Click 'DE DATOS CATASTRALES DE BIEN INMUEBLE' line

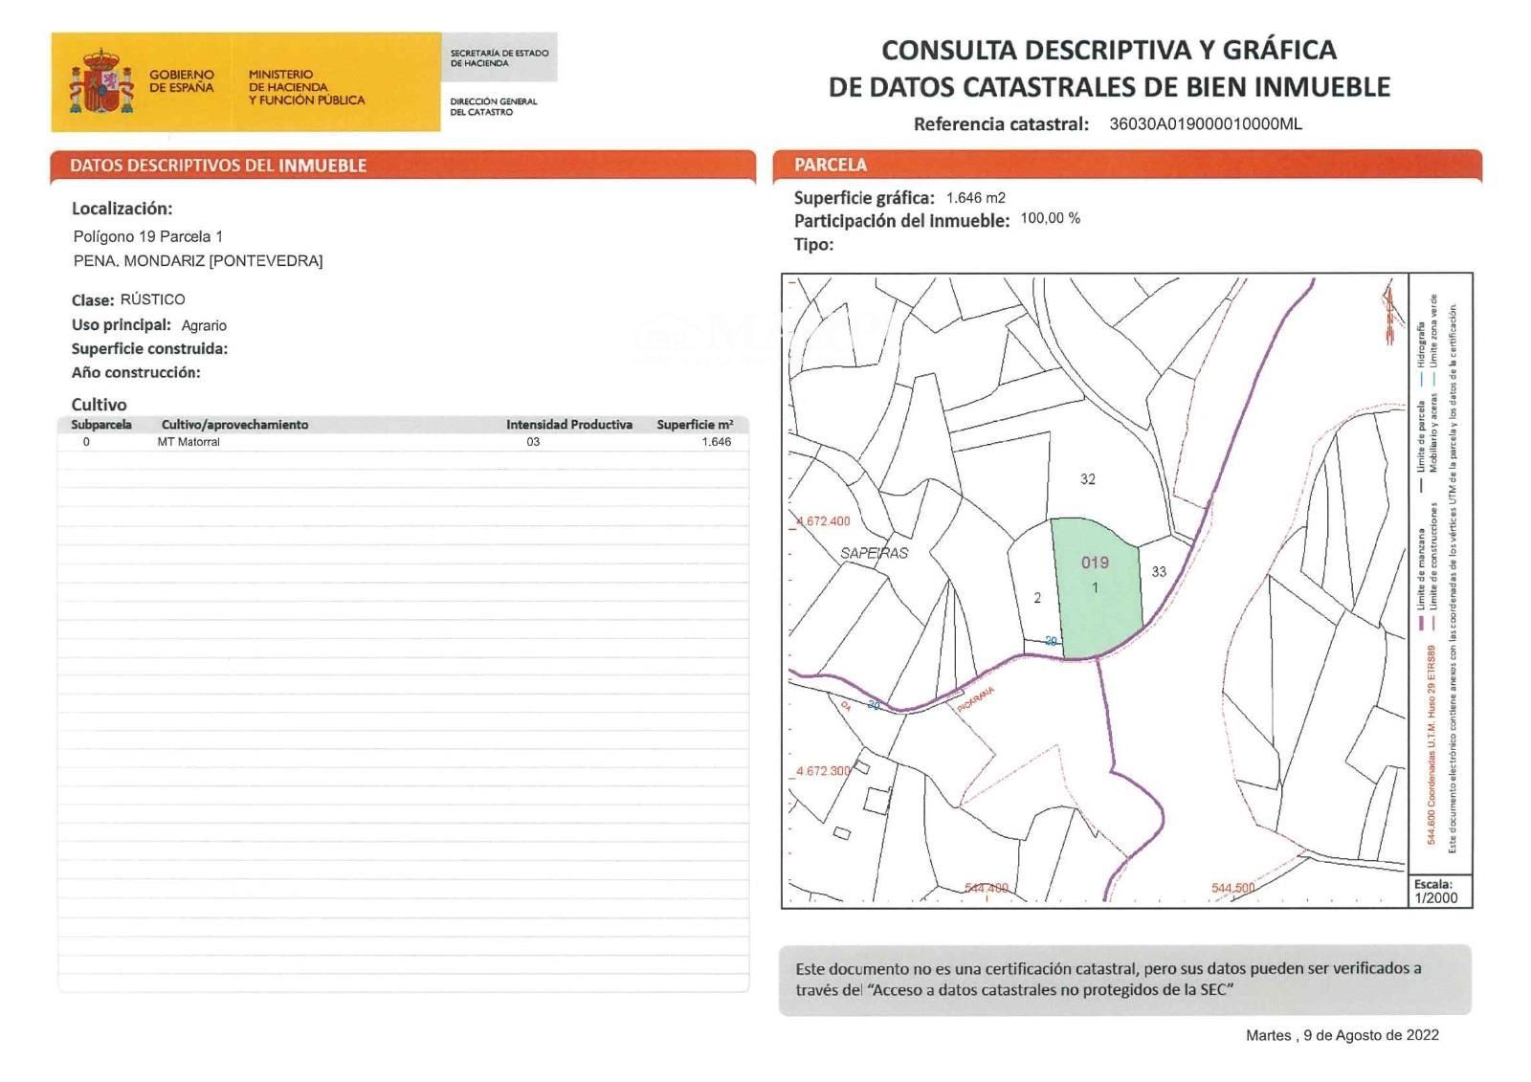(x=1108, y=87)
